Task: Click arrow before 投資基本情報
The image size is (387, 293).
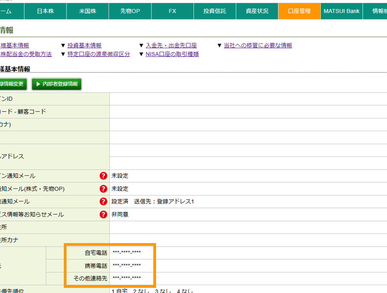Action: [63, 46]
